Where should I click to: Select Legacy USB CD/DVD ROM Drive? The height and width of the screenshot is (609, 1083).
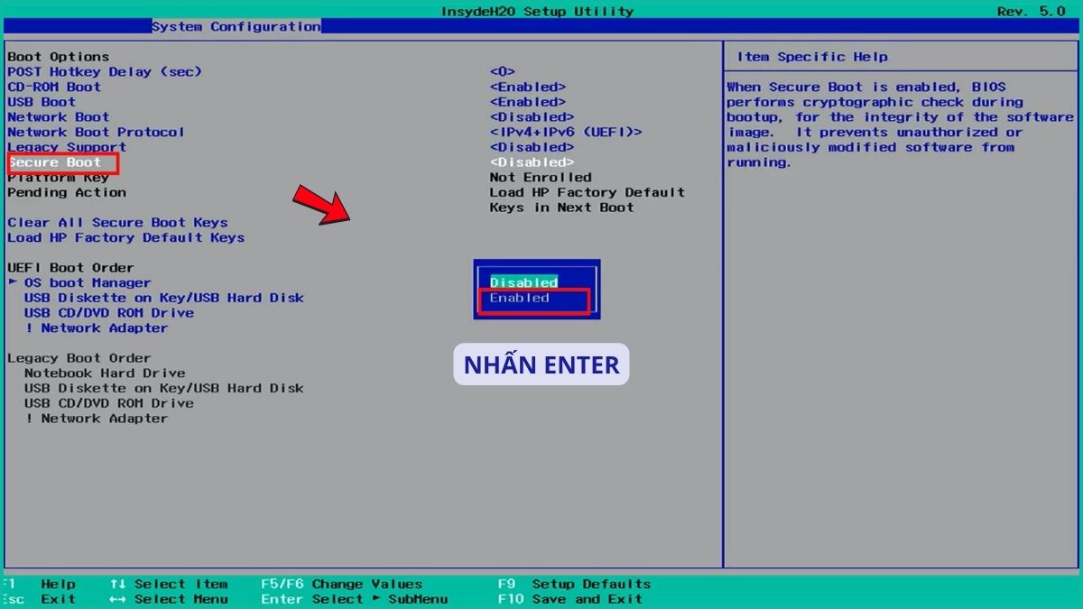[x=109, y=403]
